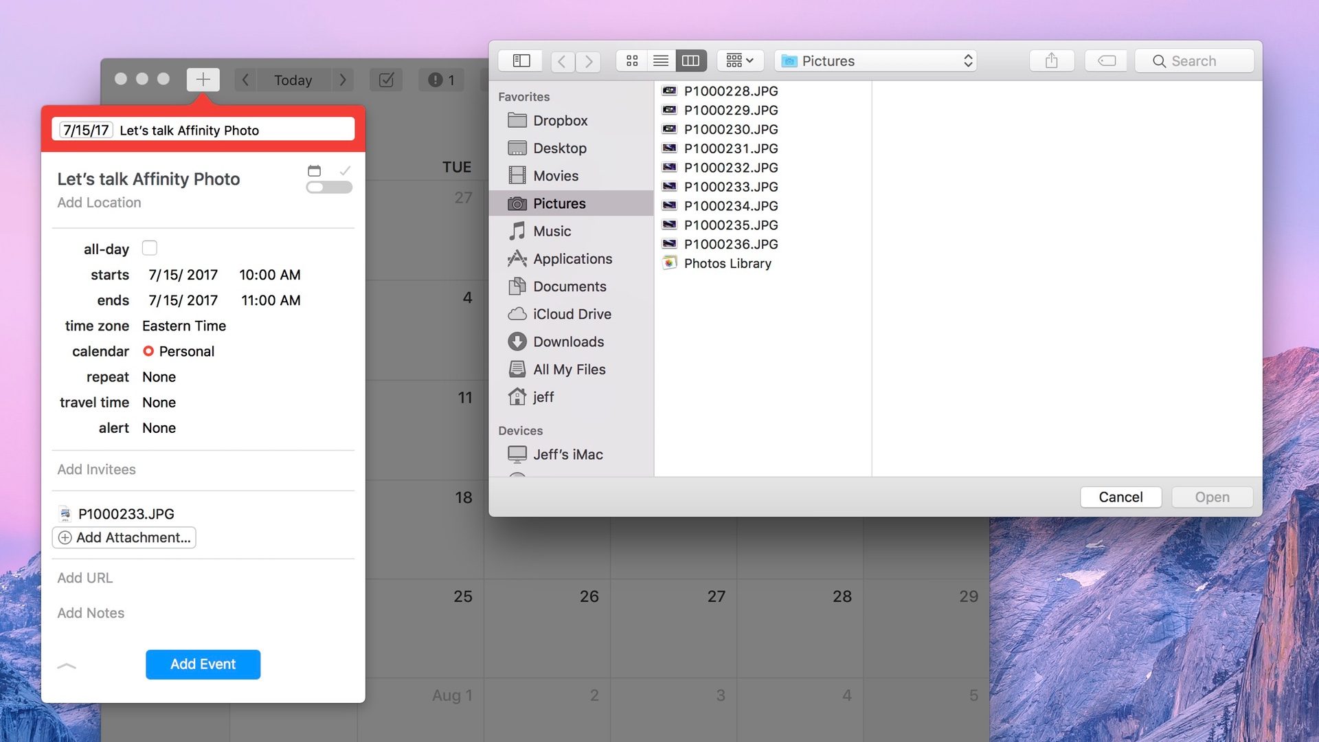
Task: Click the Share icon in file dialog
Action: (x=1052, y=61)
